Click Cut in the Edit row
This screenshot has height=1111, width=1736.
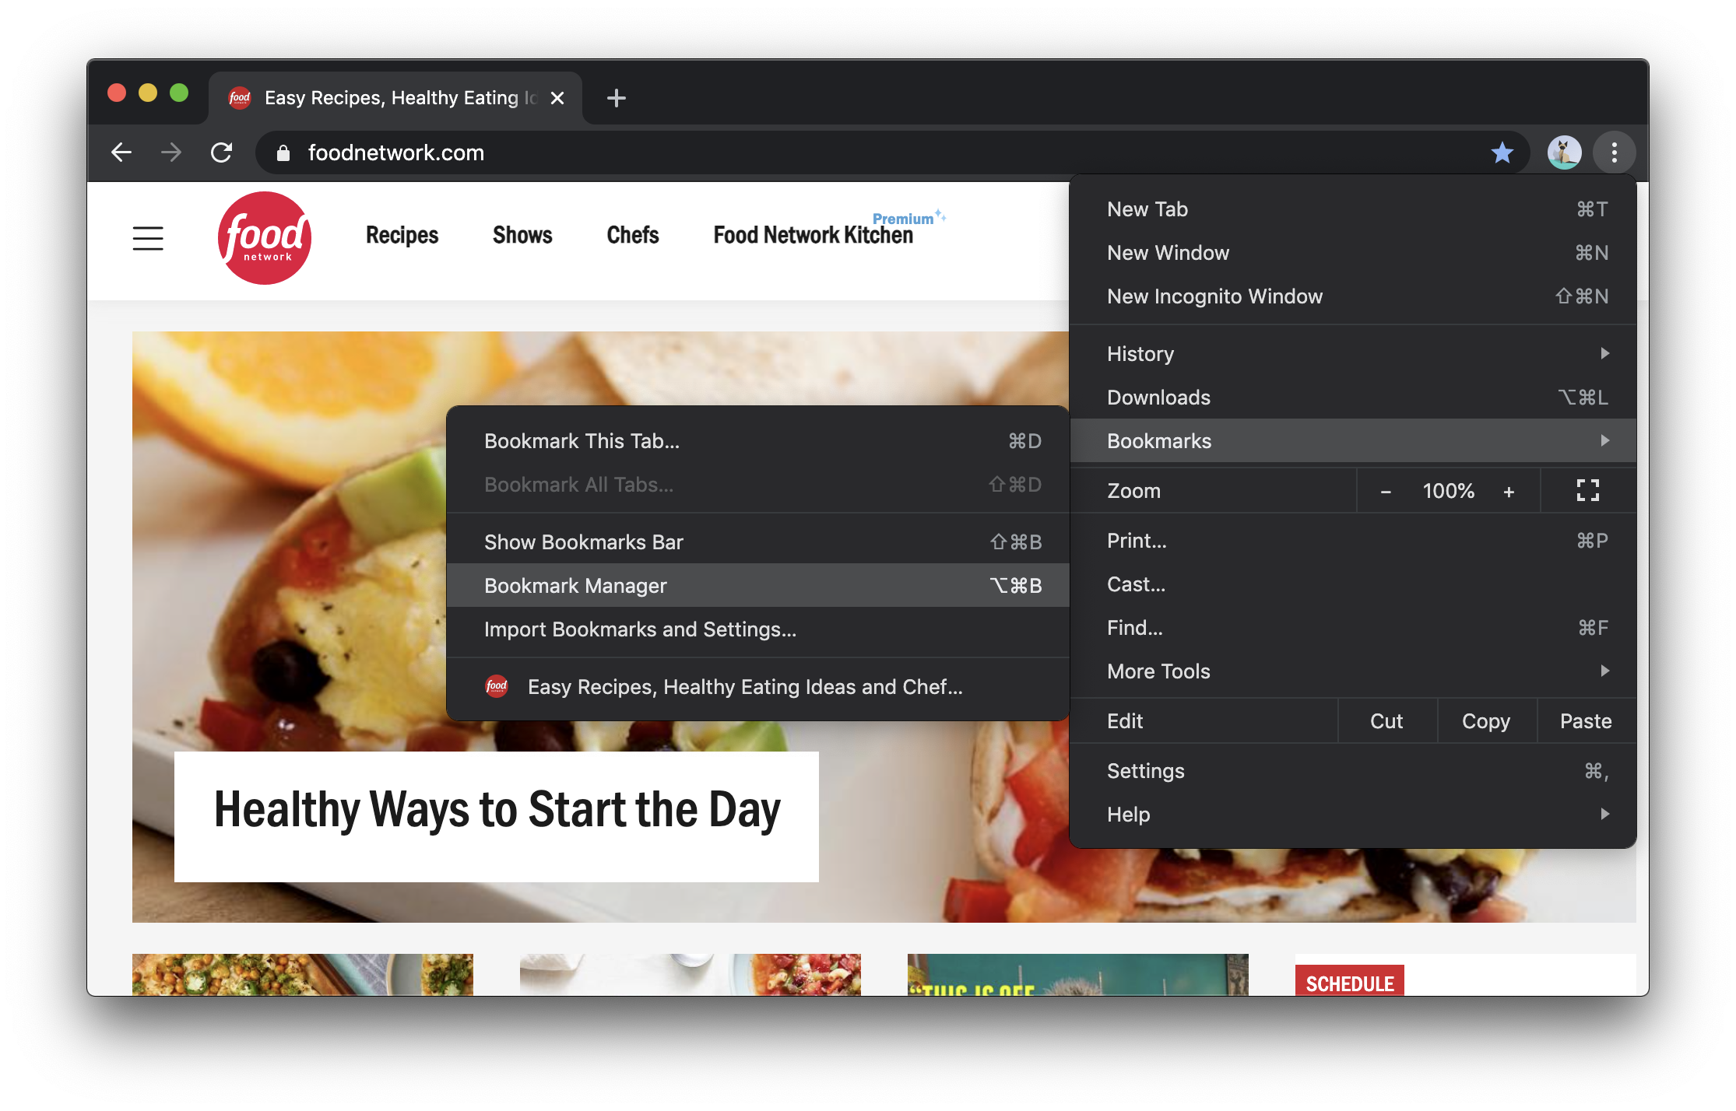(1386, 721)
